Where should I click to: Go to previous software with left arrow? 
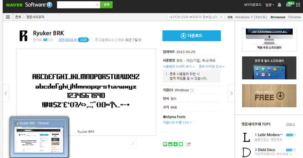pos(6,93)
